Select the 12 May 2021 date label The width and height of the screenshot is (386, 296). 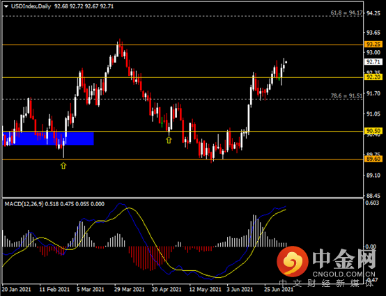coord(205,289)
